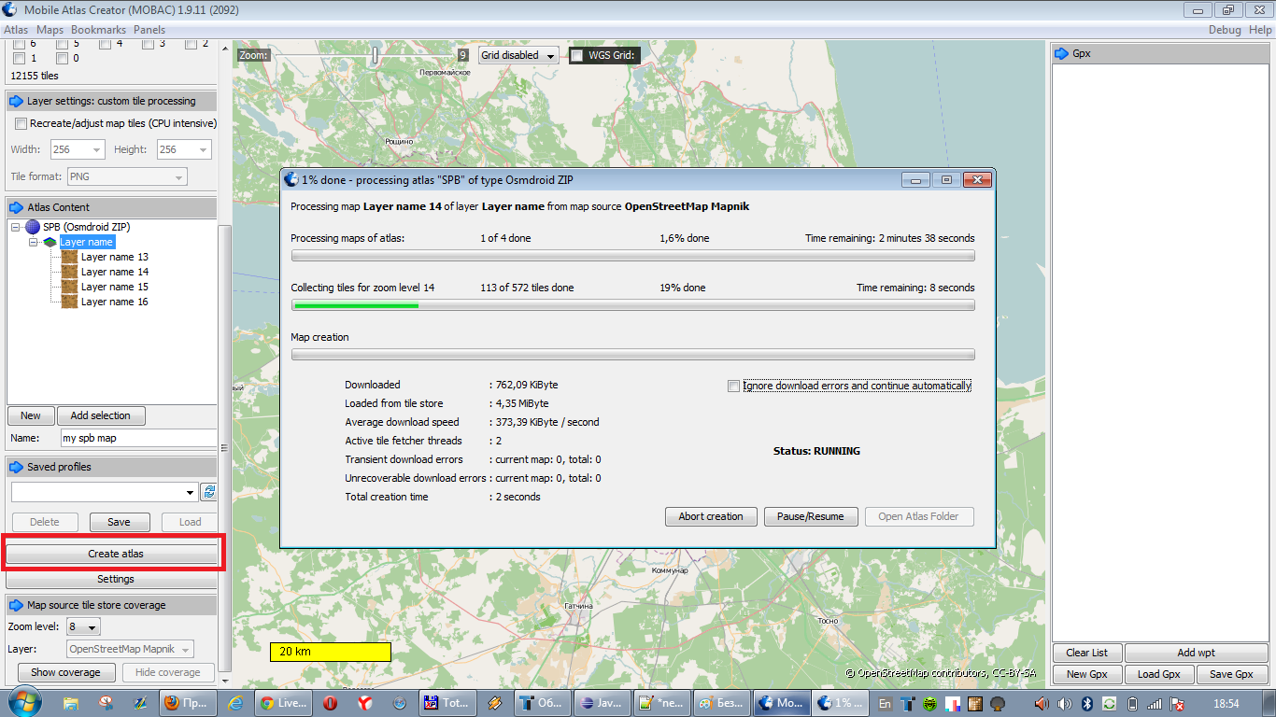Open the Bookmarks menu
1276x717 pixels.
point(98,30)
